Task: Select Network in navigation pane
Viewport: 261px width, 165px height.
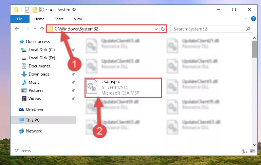Action: [x=34, y=131]
